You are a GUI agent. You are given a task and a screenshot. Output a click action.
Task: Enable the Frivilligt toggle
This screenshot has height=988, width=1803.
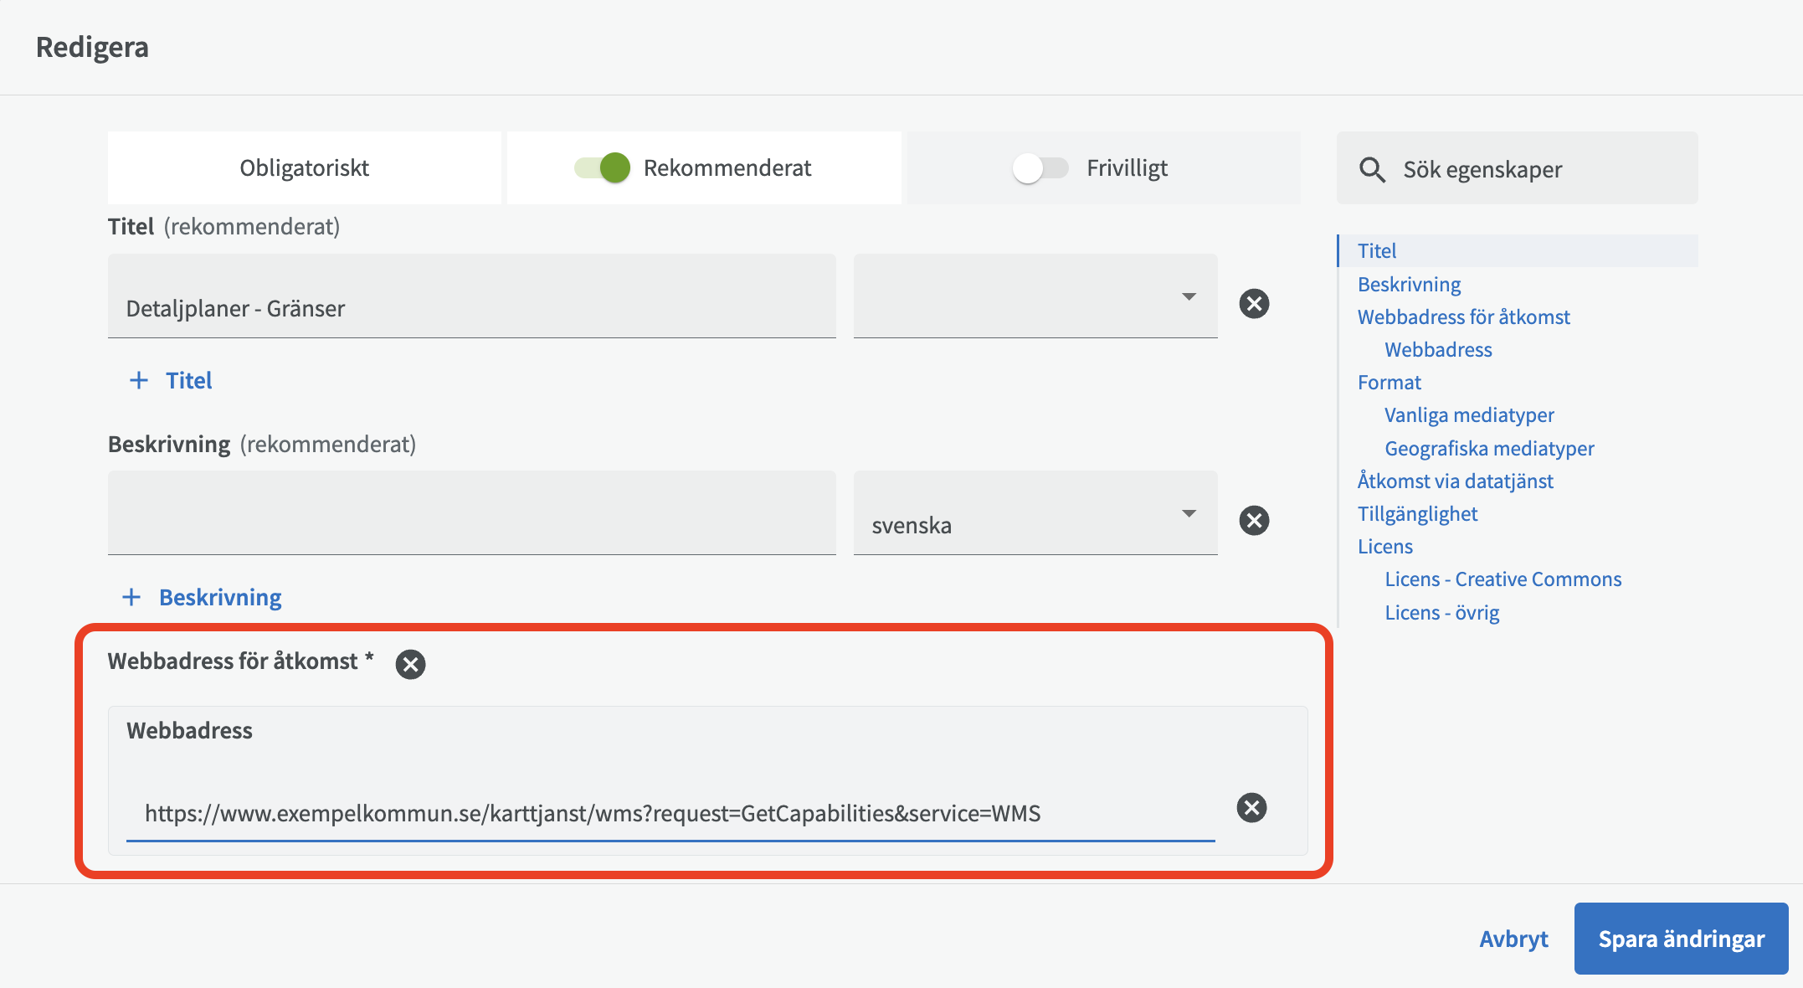[1040, 167]
